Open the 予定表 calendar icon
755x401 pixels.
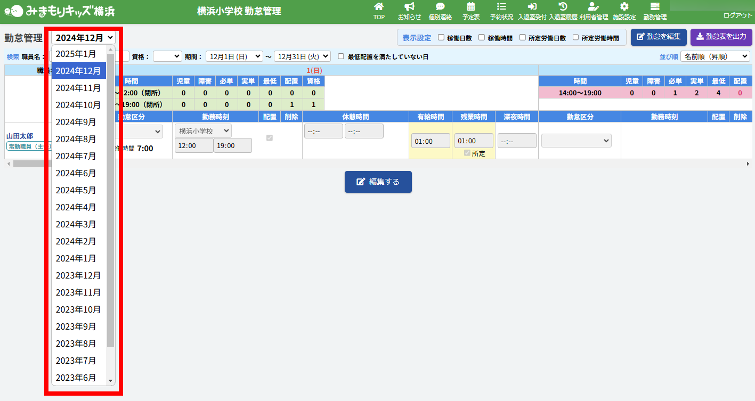pos(471,7)
